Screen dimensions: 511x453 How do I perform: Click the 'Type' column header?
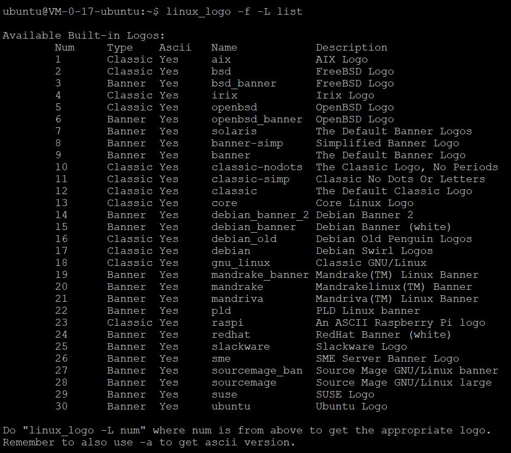pyautogui.click(x=120, y=47)
